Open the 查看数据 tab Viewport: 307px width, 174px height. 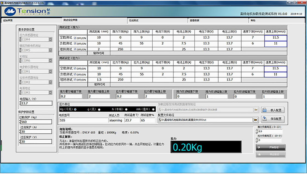coord(194,20)
